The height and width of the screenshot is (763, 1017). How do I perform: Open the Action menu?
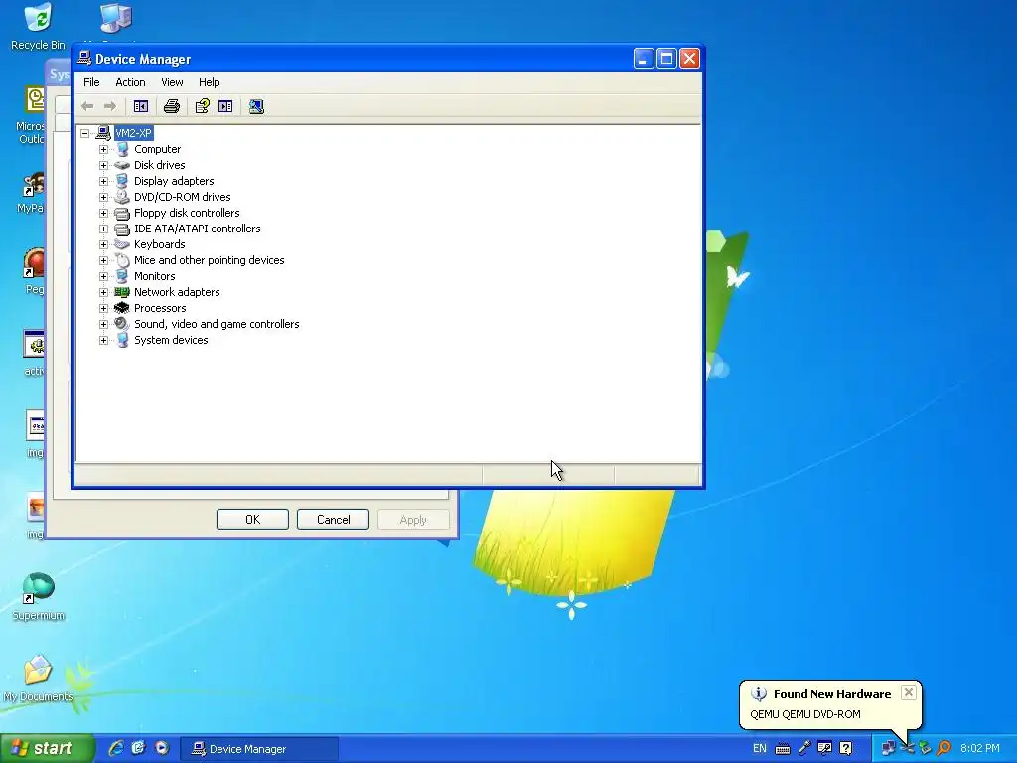point(130,82)
